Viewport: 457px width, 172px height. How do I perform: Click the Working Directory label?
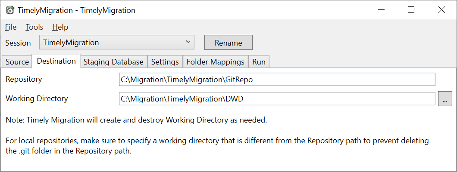37,98
